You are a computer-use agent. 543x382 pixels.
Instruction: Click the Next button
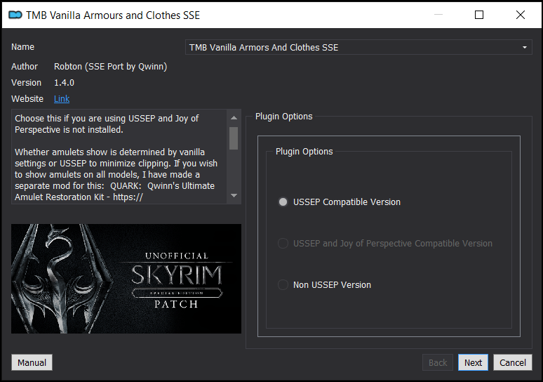click(473, 362)
